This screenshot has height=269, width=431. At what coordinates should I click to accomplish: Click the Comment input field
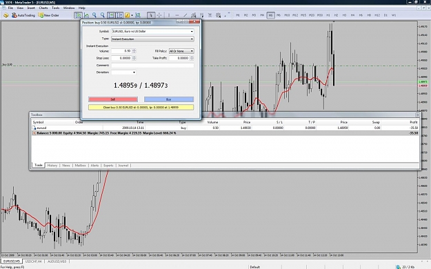[x=152, y=66]
